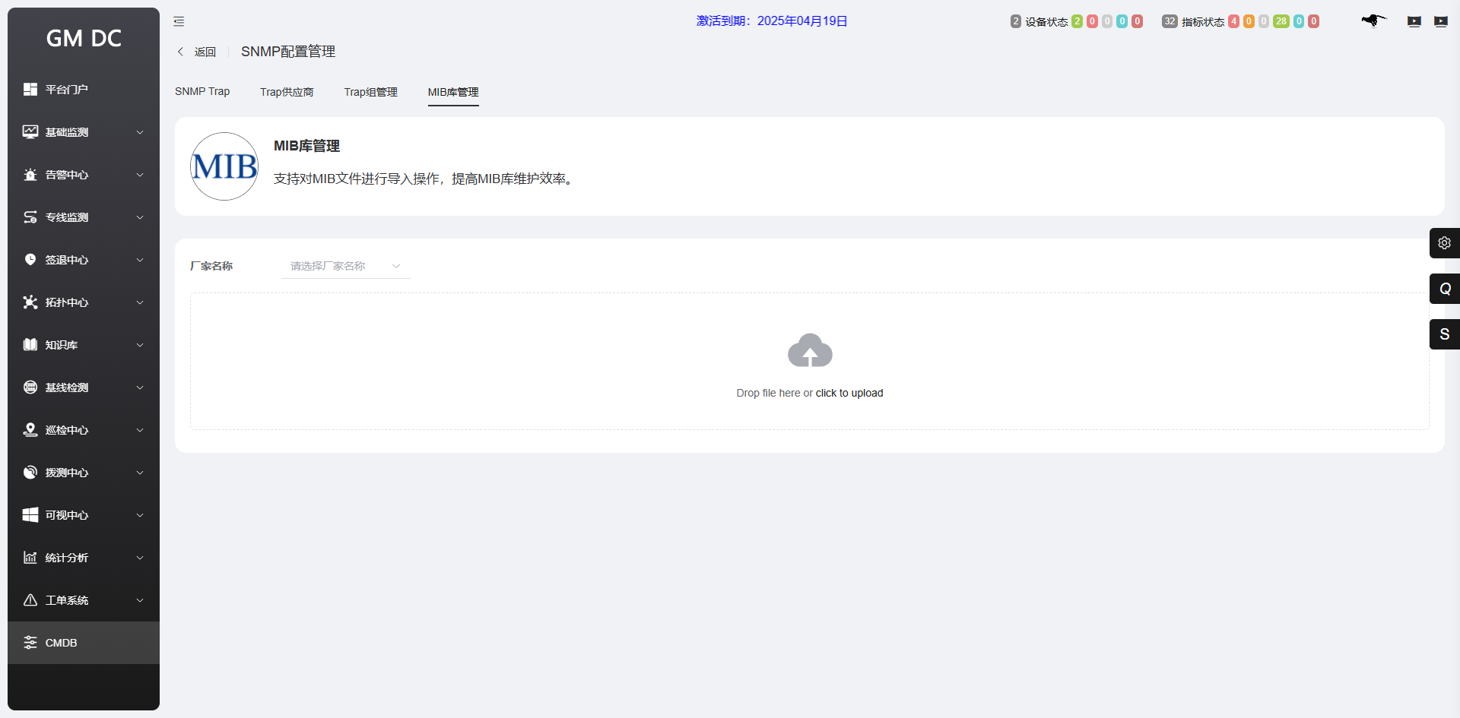This screenshot has width=1460, height=718.
Task: Expand the 拨测中心 menu chevron
Action: [x=140, y=473]
